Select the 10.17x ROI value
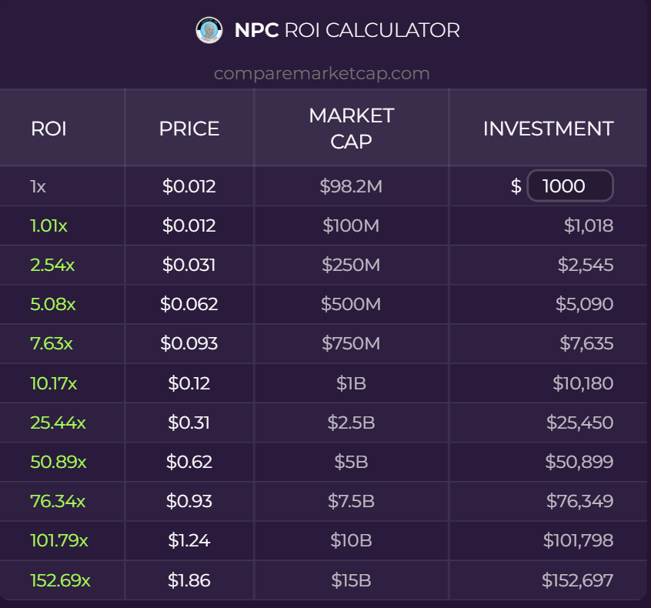 (54, 383)
